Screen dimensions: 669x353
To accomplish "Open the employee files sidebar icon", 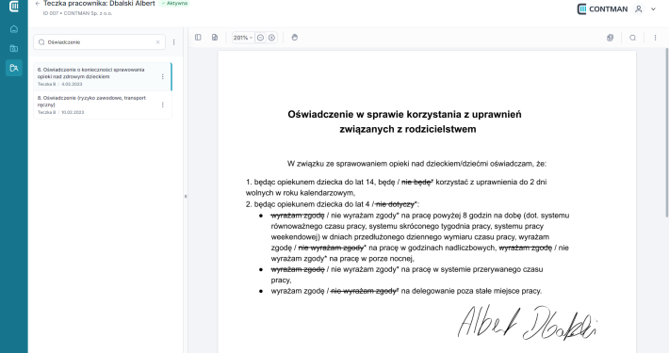I will click(x=13, y=68).
